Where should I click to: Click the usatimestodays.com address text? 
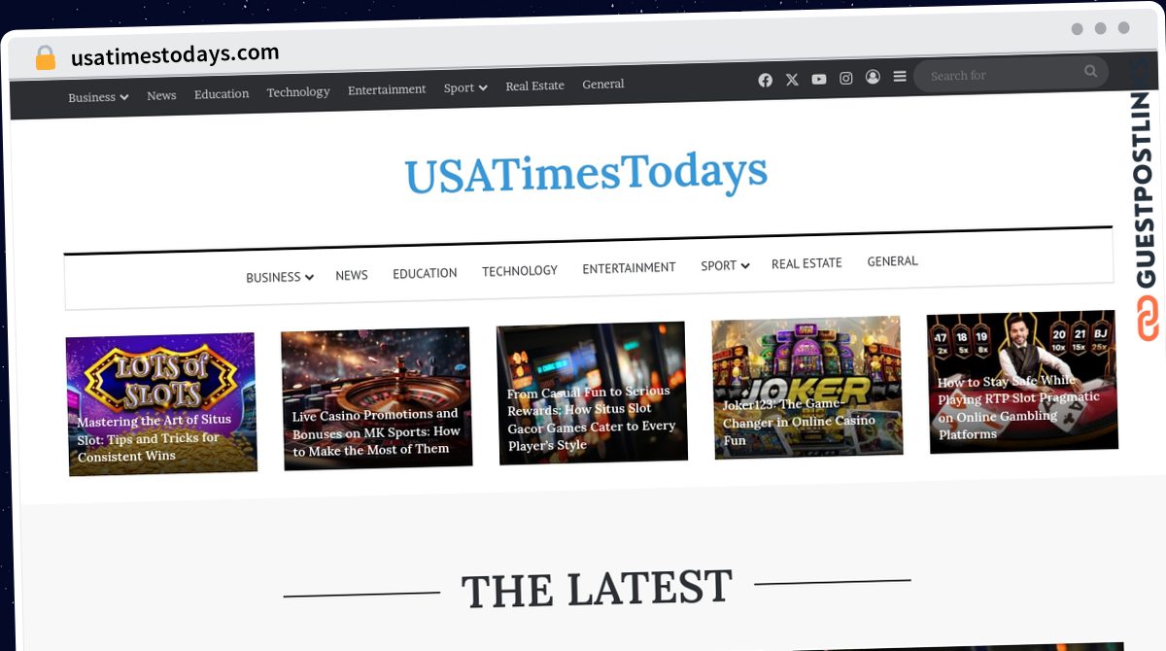click(175, 54)
